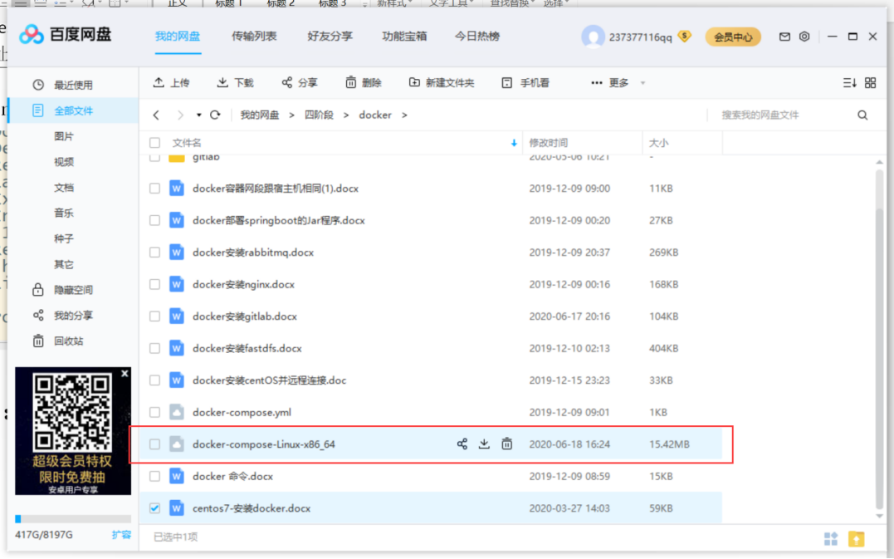
Task: Click the storage usage progress bar
Action: pyautogui.click(x=73, y=518)
